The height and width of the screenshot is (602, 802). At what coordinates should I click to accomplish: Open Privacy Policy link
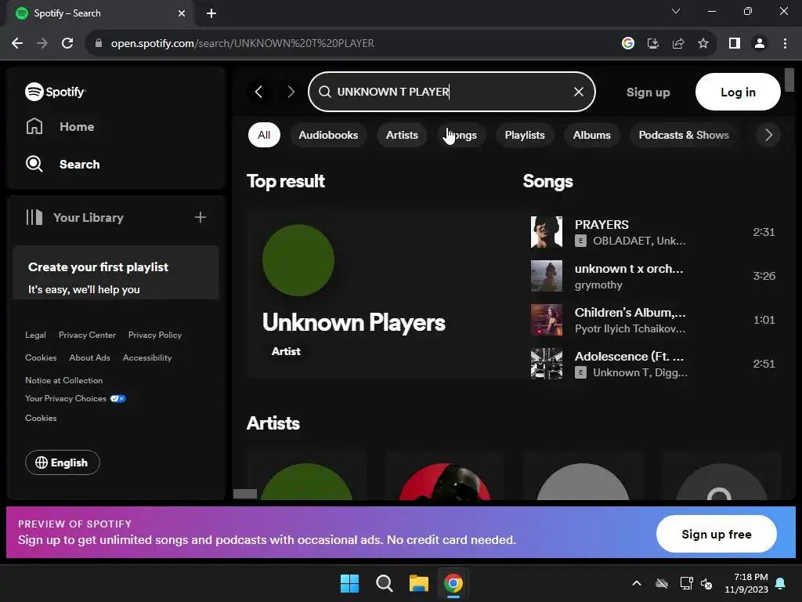155,335
